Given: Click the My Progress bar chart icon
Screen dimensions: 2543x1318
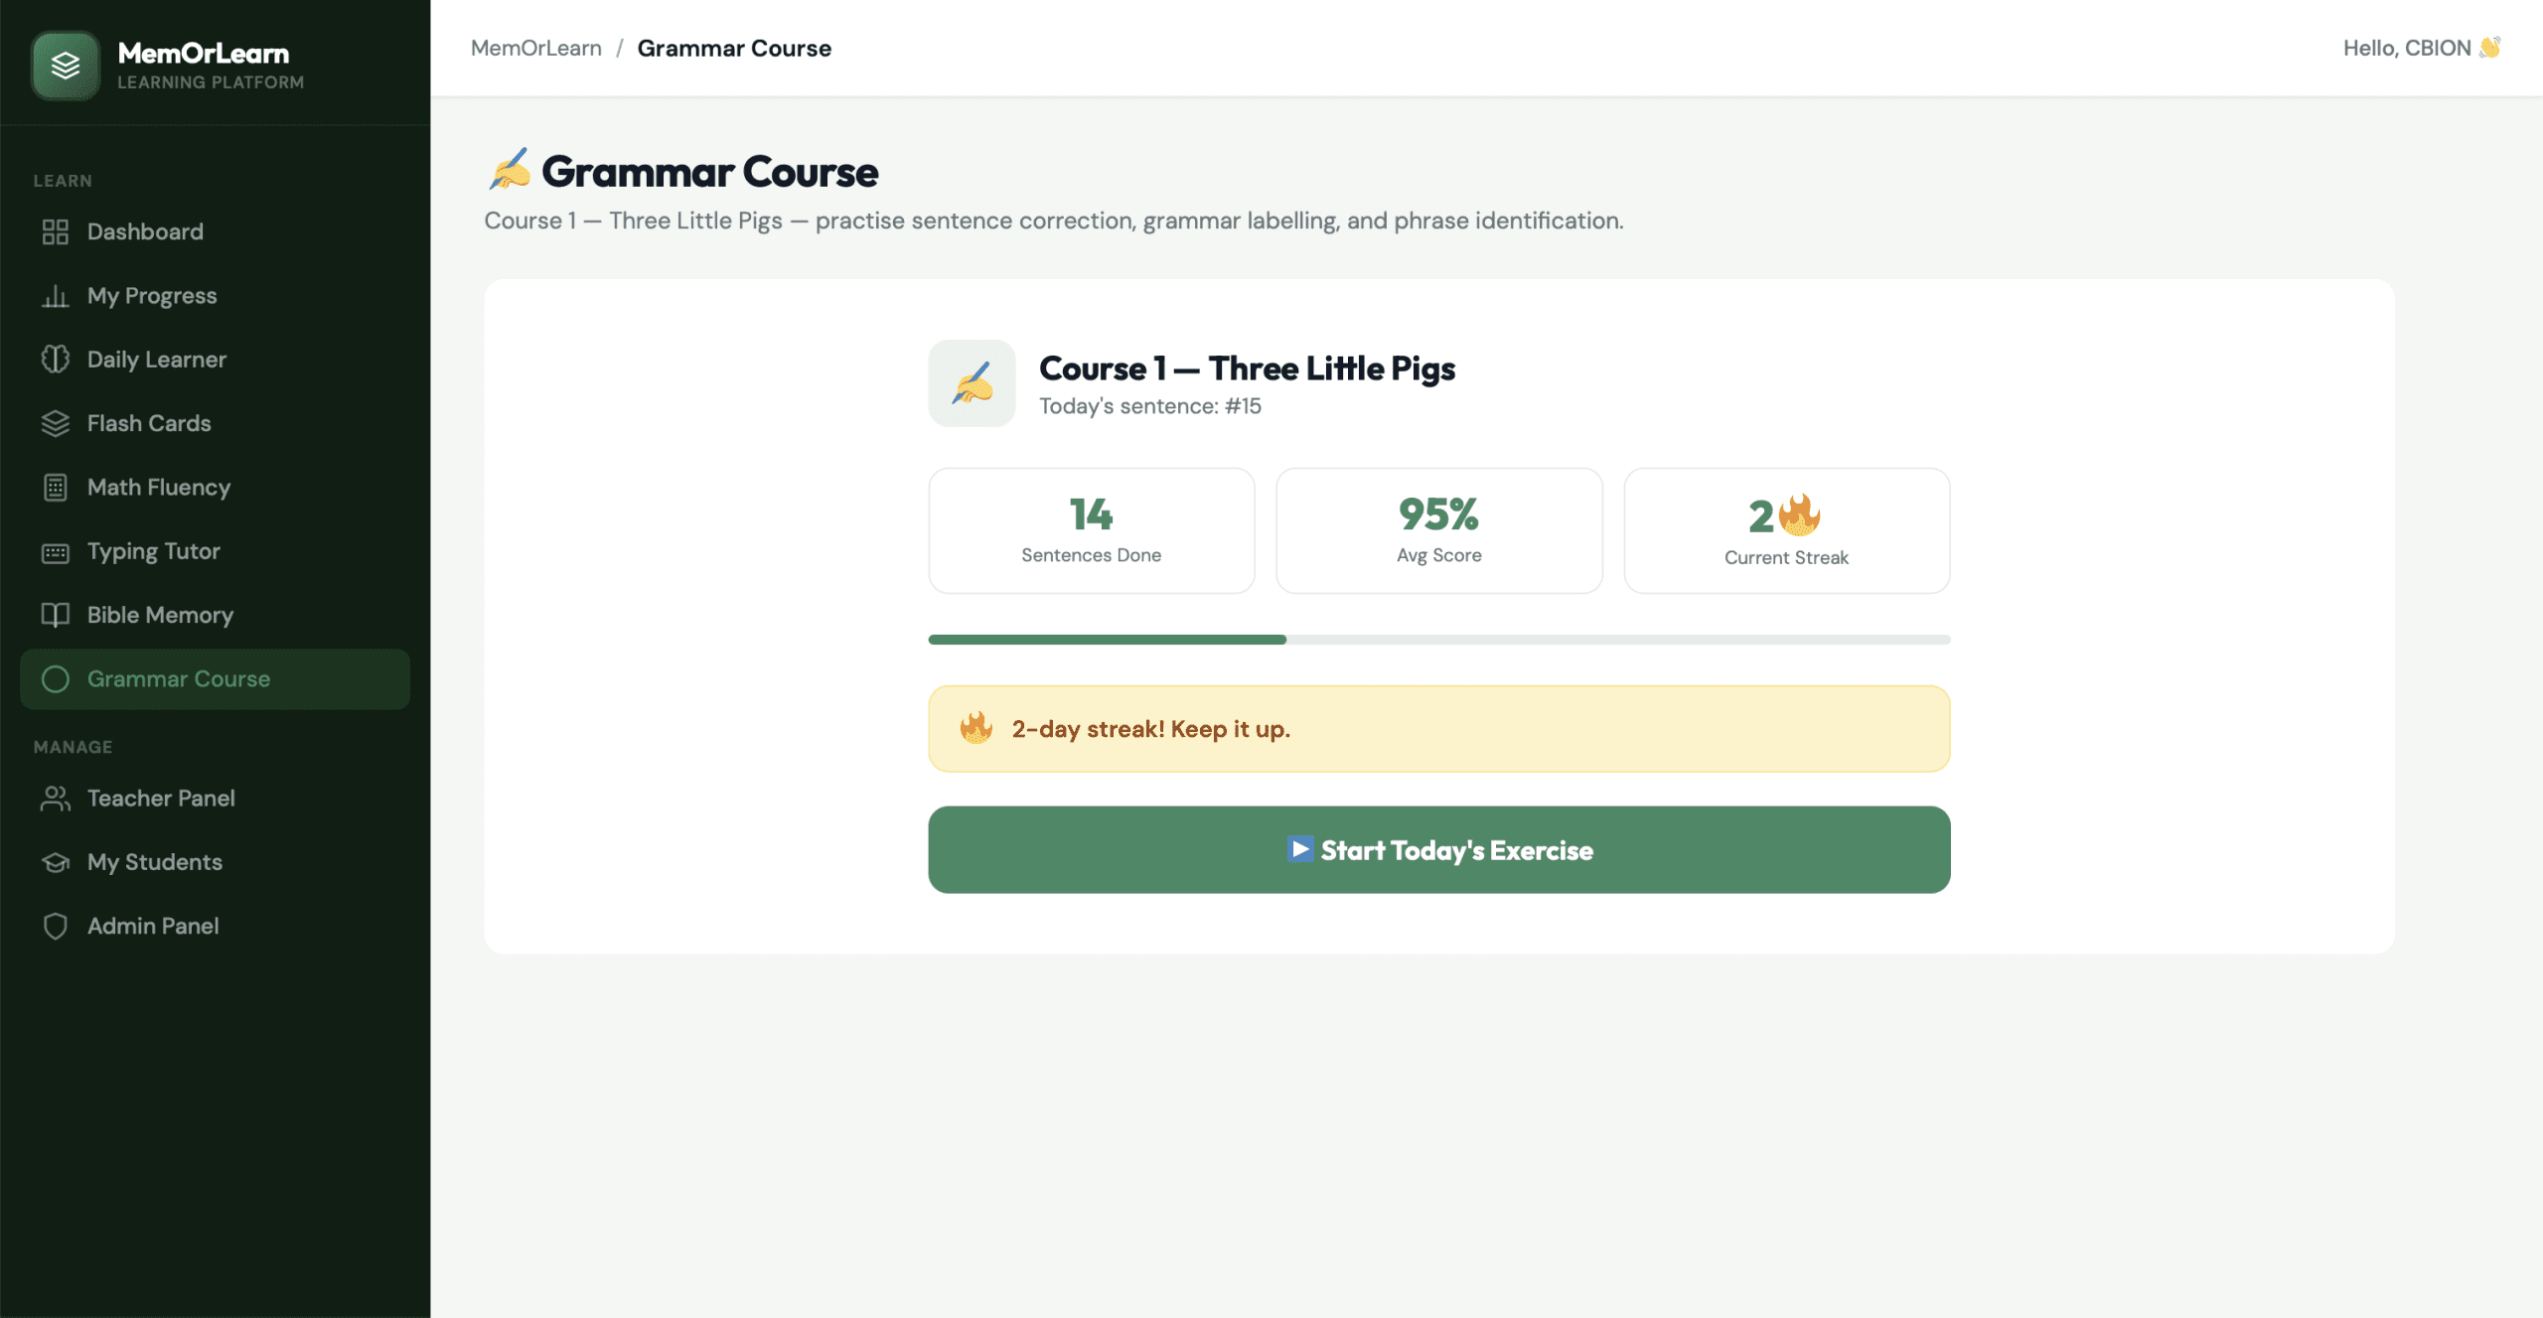Looking at the screenshot, I should (56, 296).
